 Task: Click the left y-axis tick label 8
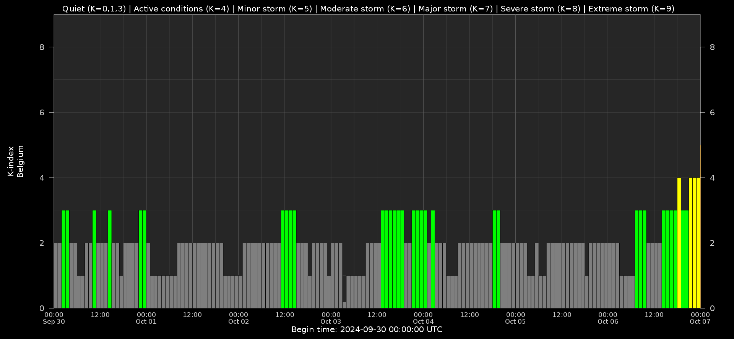click(42, 47)
